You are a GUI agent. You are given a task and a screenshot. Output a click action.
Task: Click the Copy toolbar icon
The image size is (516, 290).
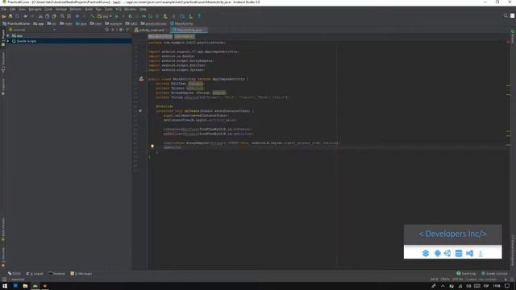pyautogui.click(x=47, y=16)
